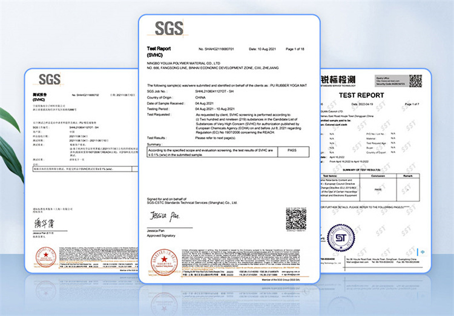Click the QR code on the center SGS report

[296, 220]
